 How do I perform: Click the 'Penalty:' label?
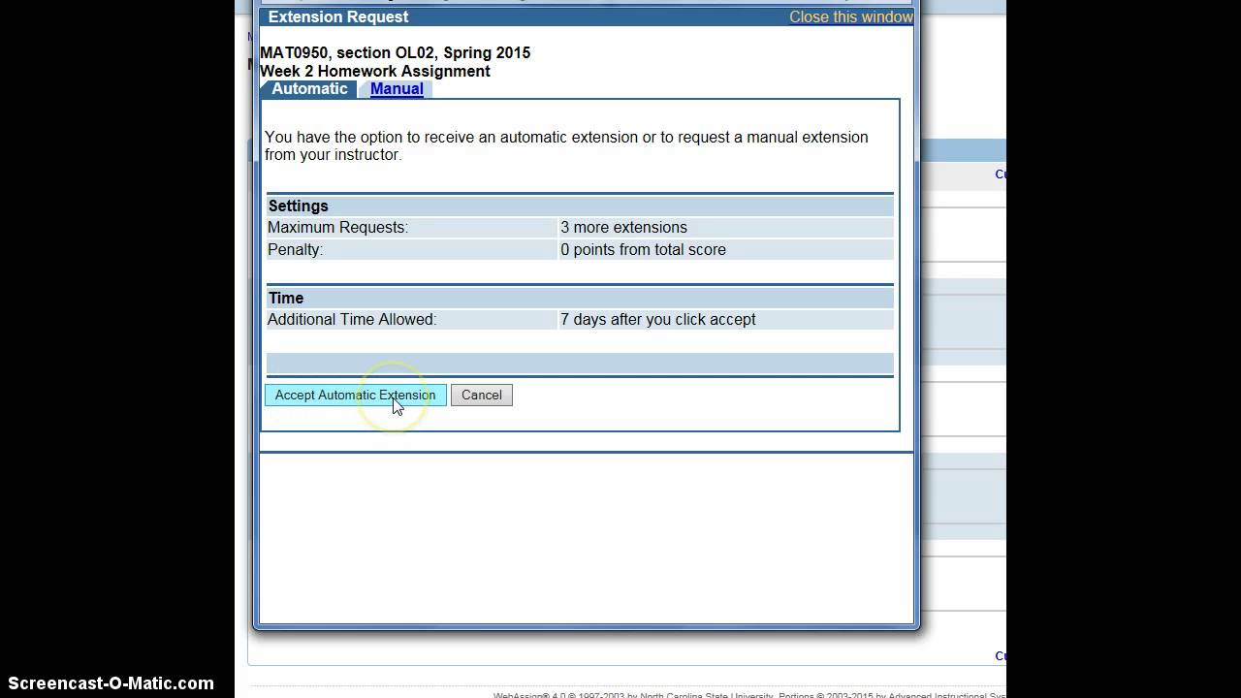pyautogui.click(x=295, y=249)
